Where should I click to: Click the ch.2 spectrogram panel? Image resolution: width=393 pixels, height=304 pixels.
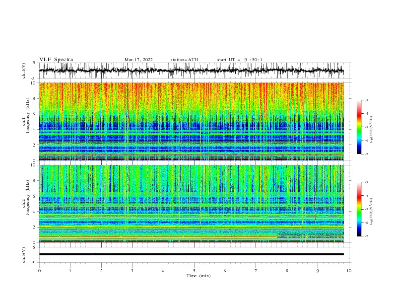click(191, 204)
